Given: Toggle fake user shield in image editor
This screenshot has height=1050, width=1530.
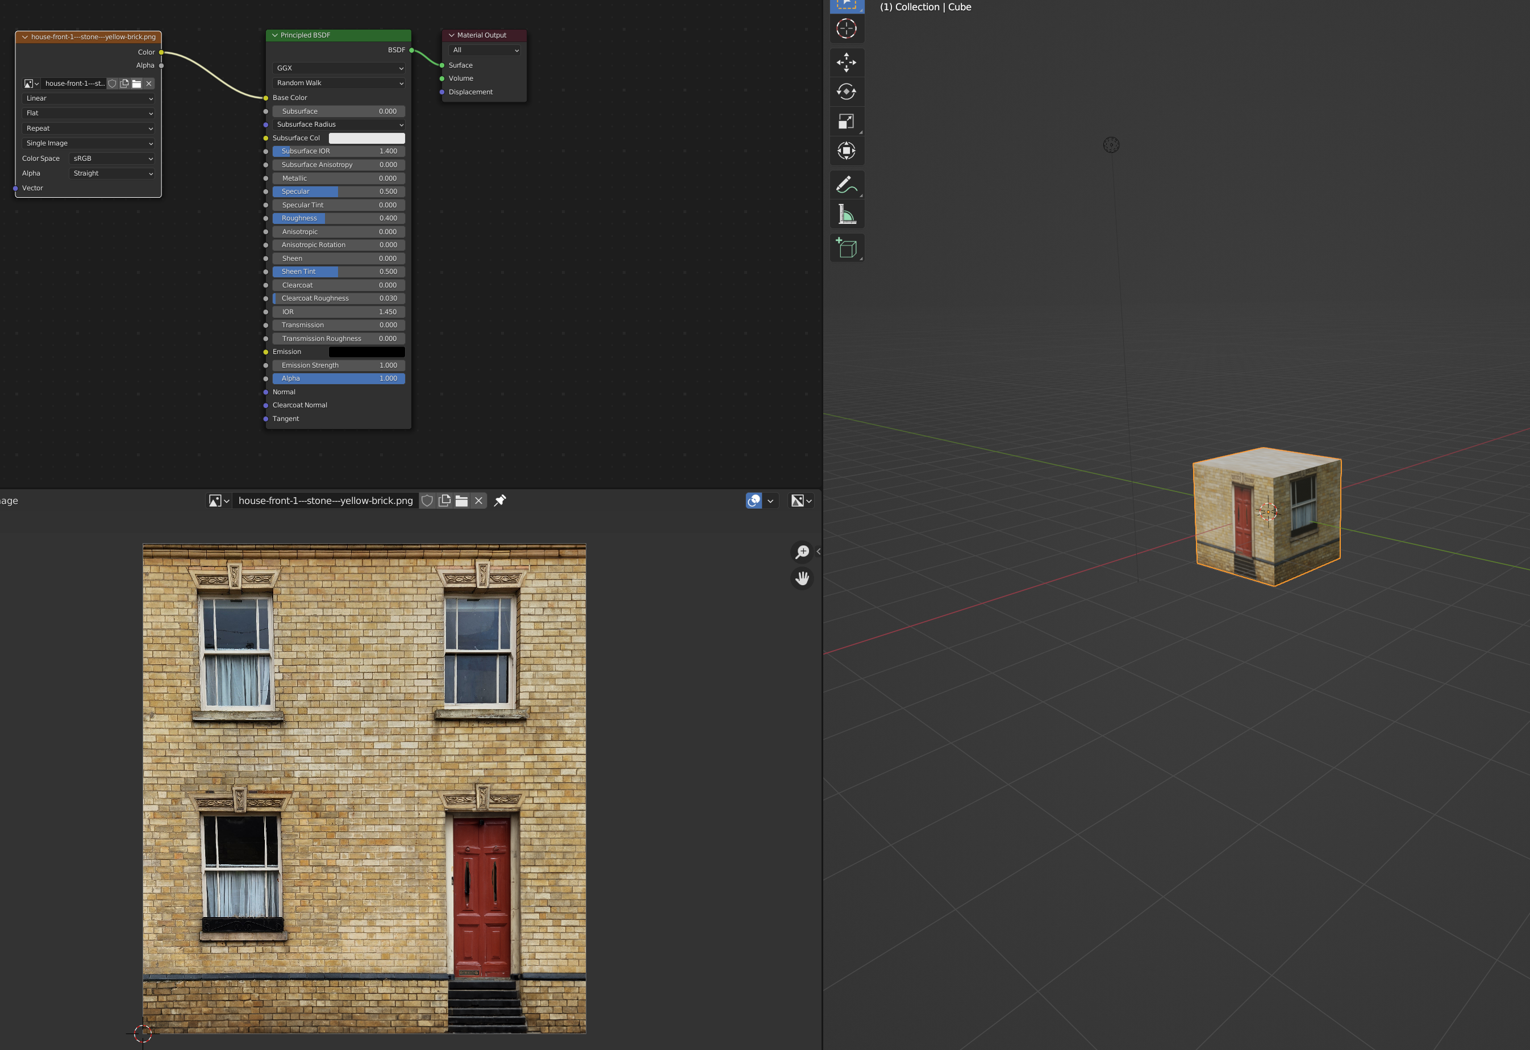Looking at the screenshot, I should coord(427,501).
